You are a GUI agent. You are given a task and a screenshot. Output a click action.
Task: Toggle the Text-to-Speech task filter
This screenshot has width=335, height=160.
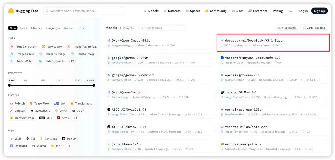[x=51, y=61]
